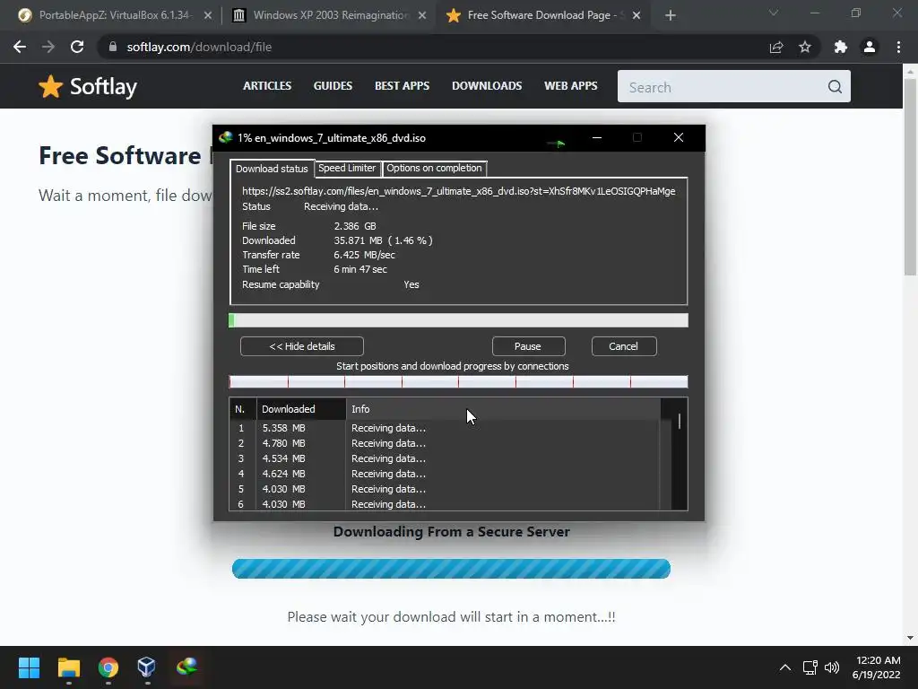The height and width of the screenshot is (689, 918).
Task: Reload the page with the refresh icon
Action: click(x=77, y=47)
